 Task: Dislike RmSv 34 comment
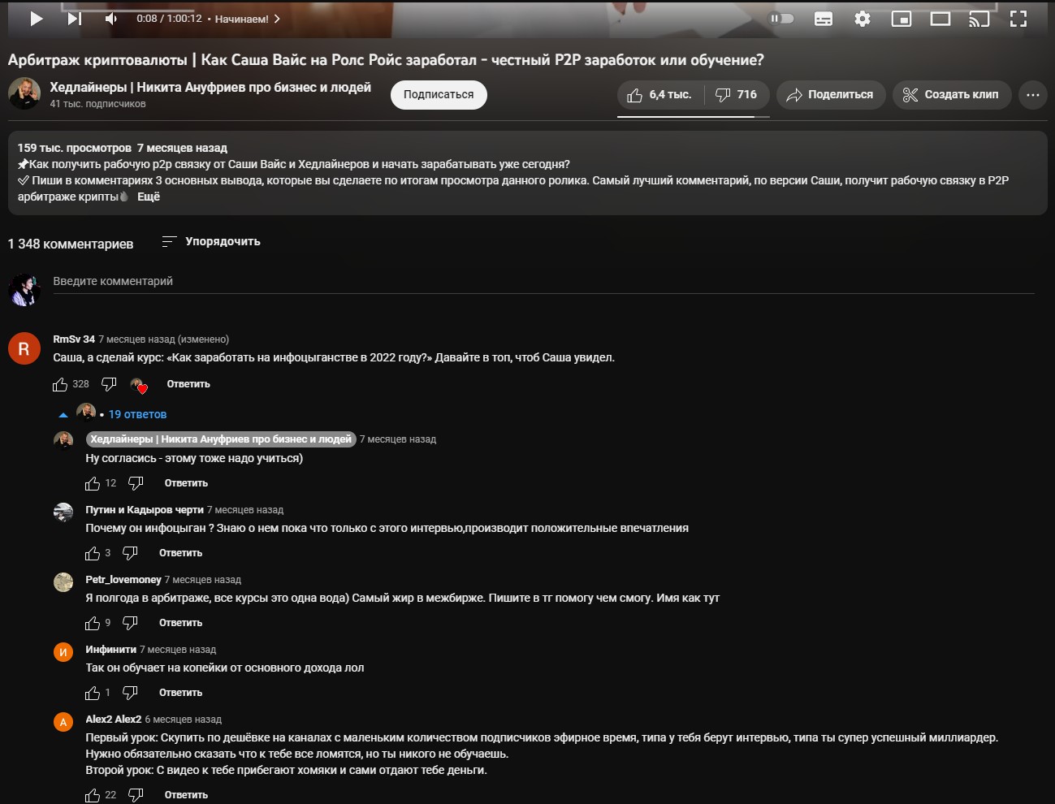pos(109,384)
